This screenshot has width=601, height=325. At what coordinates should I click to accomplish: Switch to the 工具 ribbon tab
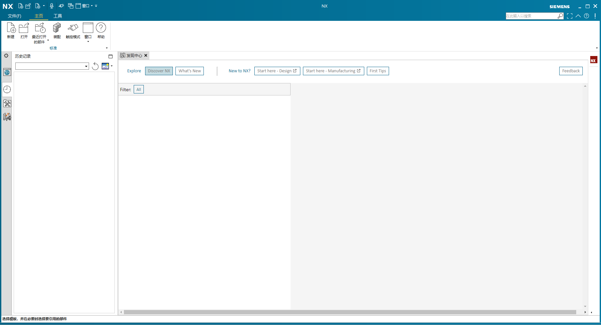(58, 16)
